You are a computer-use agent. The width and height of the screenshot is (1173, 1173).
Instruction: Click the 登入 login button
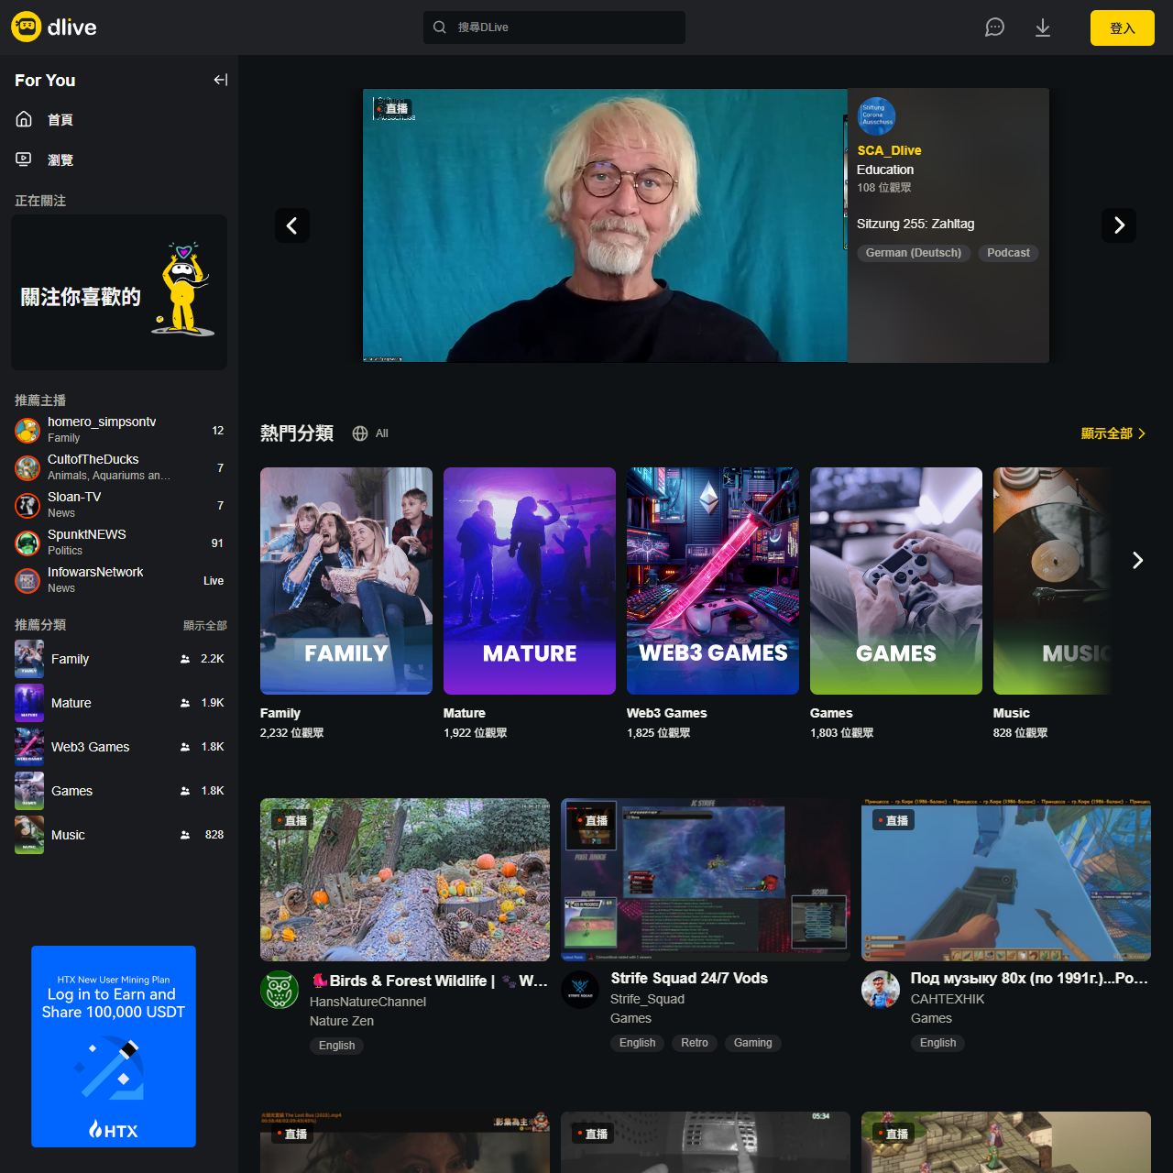pos(1122,27)
